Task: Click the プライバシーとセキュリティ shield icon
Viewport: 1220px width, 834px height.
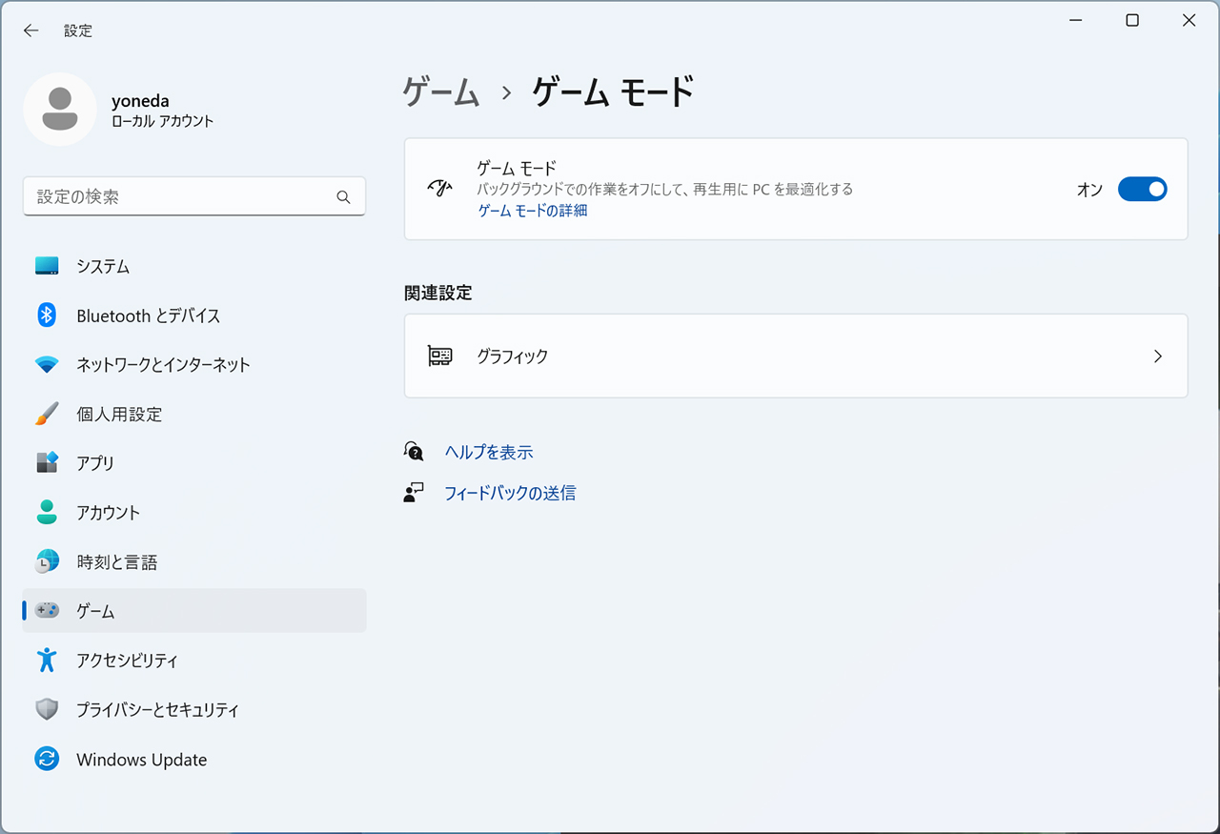Action: pos(47,710)
